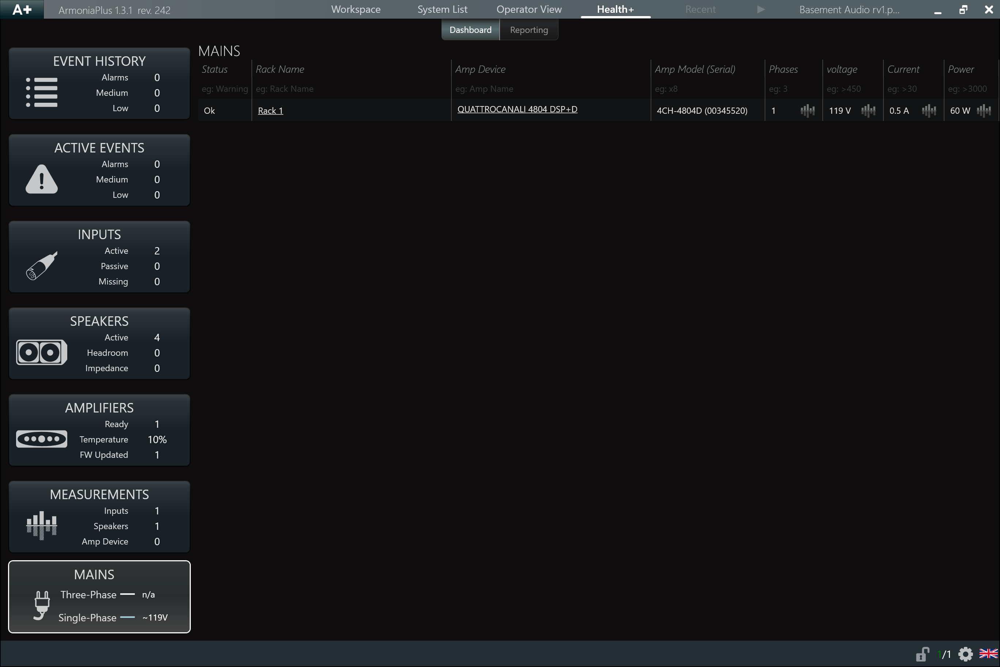The image size is (1000, 667).
Task: Open the SPEAKERS panel title
Action: 99,321
